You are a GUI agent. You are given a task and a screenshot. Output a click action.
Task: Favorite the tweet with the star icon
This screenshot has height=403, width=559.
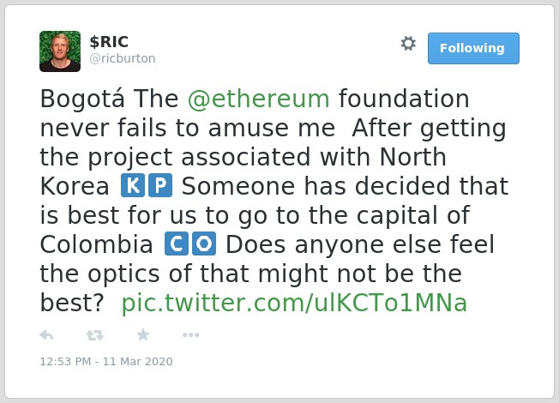143,335
